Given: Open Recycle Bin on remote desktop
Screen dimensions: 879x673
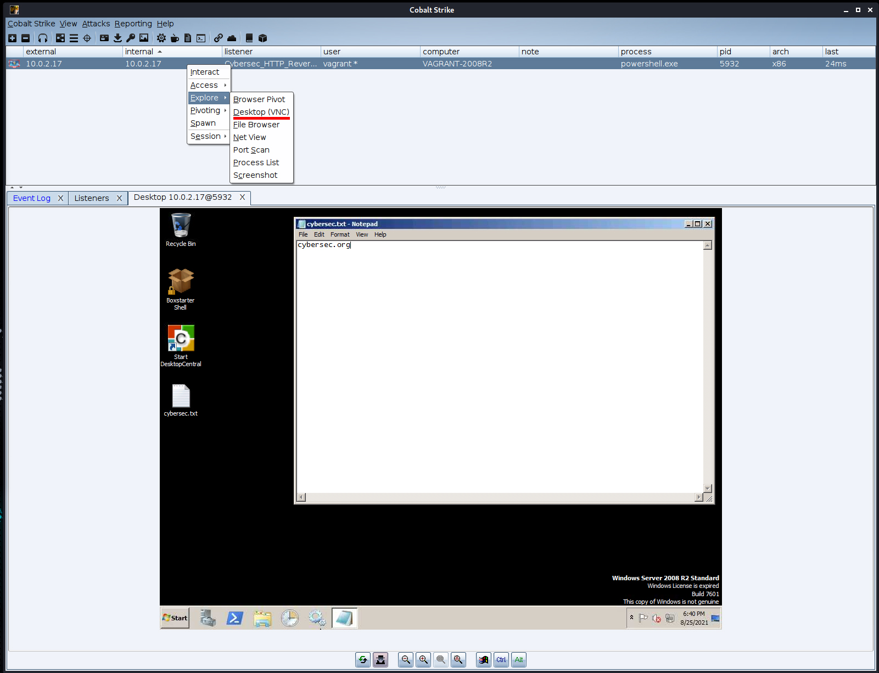Looking at the screenshot, I should click(181, 230).
